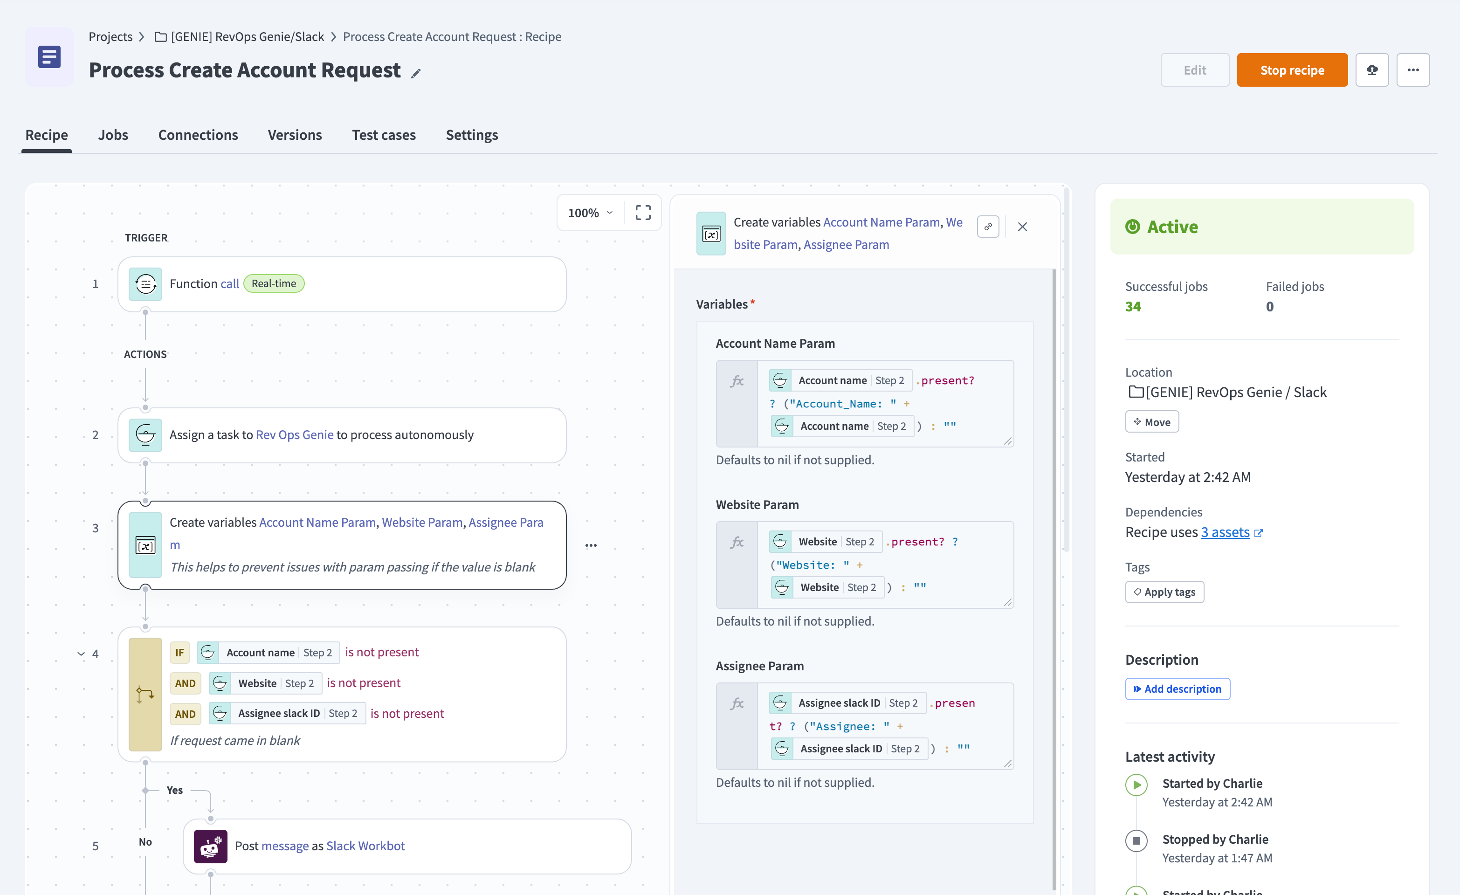1460x895 pixels.
Task: Click the variables icon in the detail panel header
Action: coord(711,234)
